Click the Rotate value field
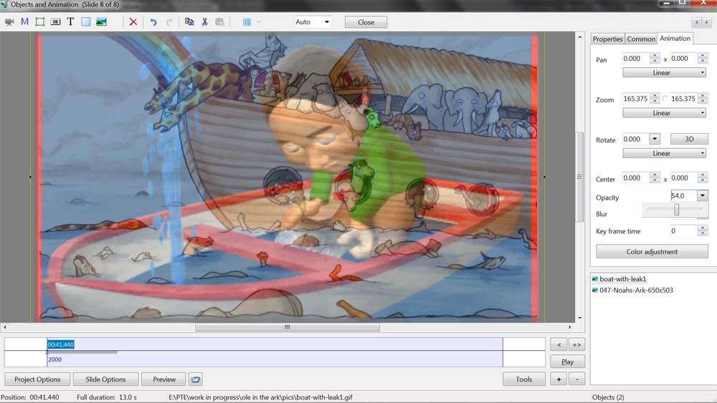This screenshot has height=403, width=717. [x=636, y=139]
